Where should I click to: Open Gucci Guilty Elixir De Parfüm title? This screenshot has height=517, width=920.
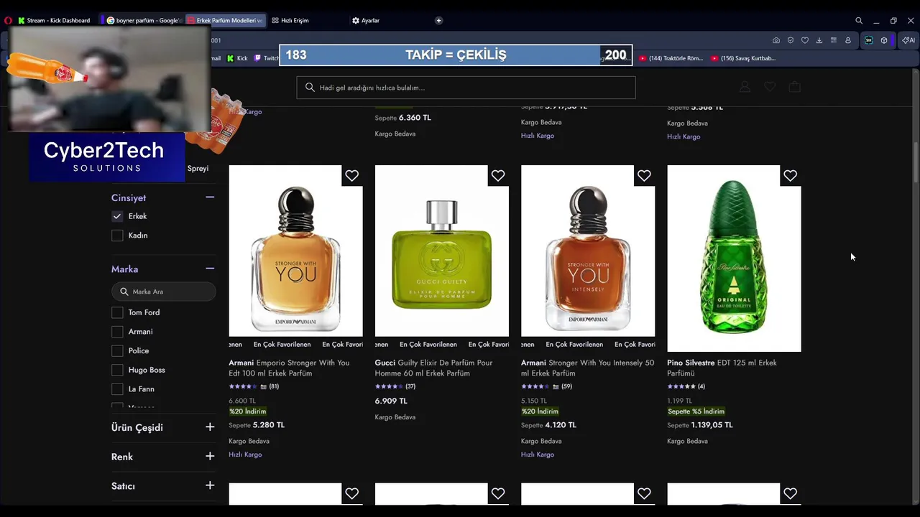click(433, 368)
